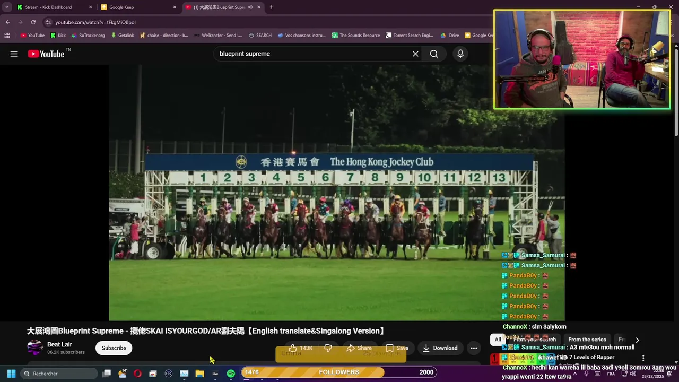Open the WeTransfer bookmark
The image size is (679, 382).
point(218,36)
